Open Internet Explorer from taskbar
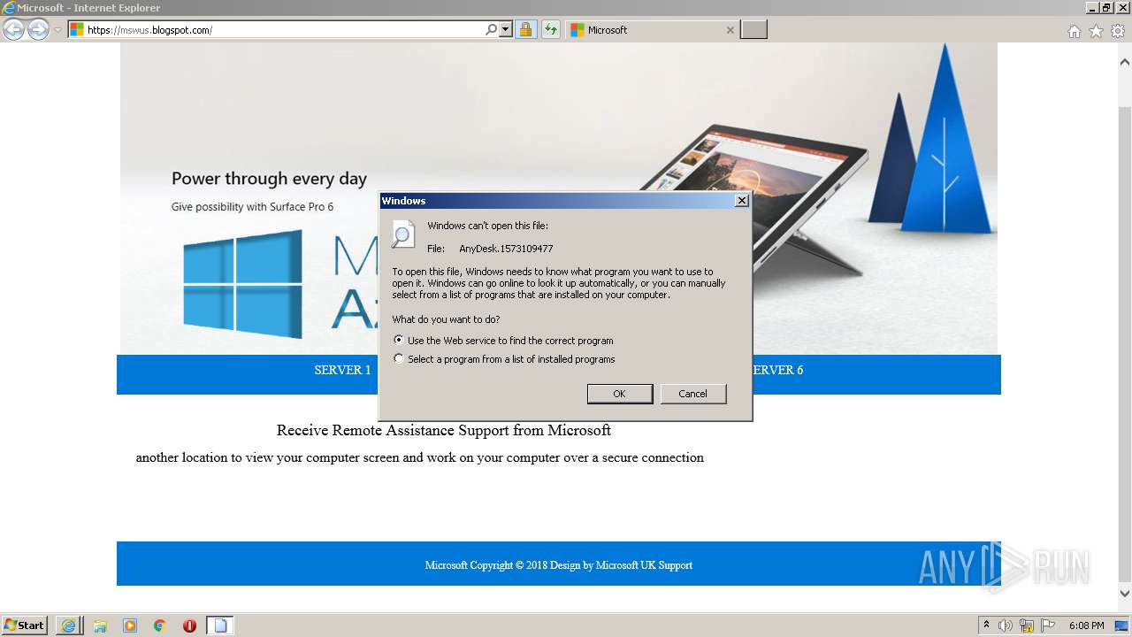Viewport: 1132px width, 637px height. [68, 625]
